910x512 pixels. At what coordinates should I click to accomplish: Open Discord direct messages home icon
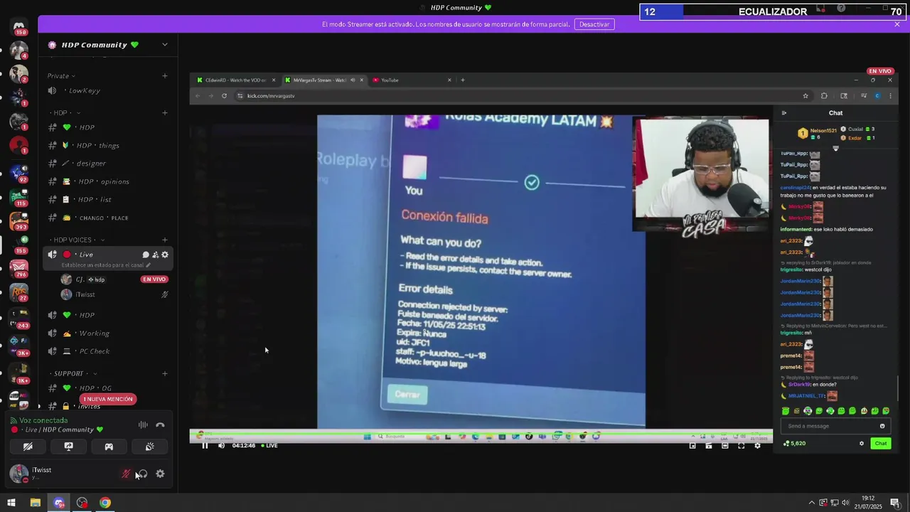(x=19, y=26)
